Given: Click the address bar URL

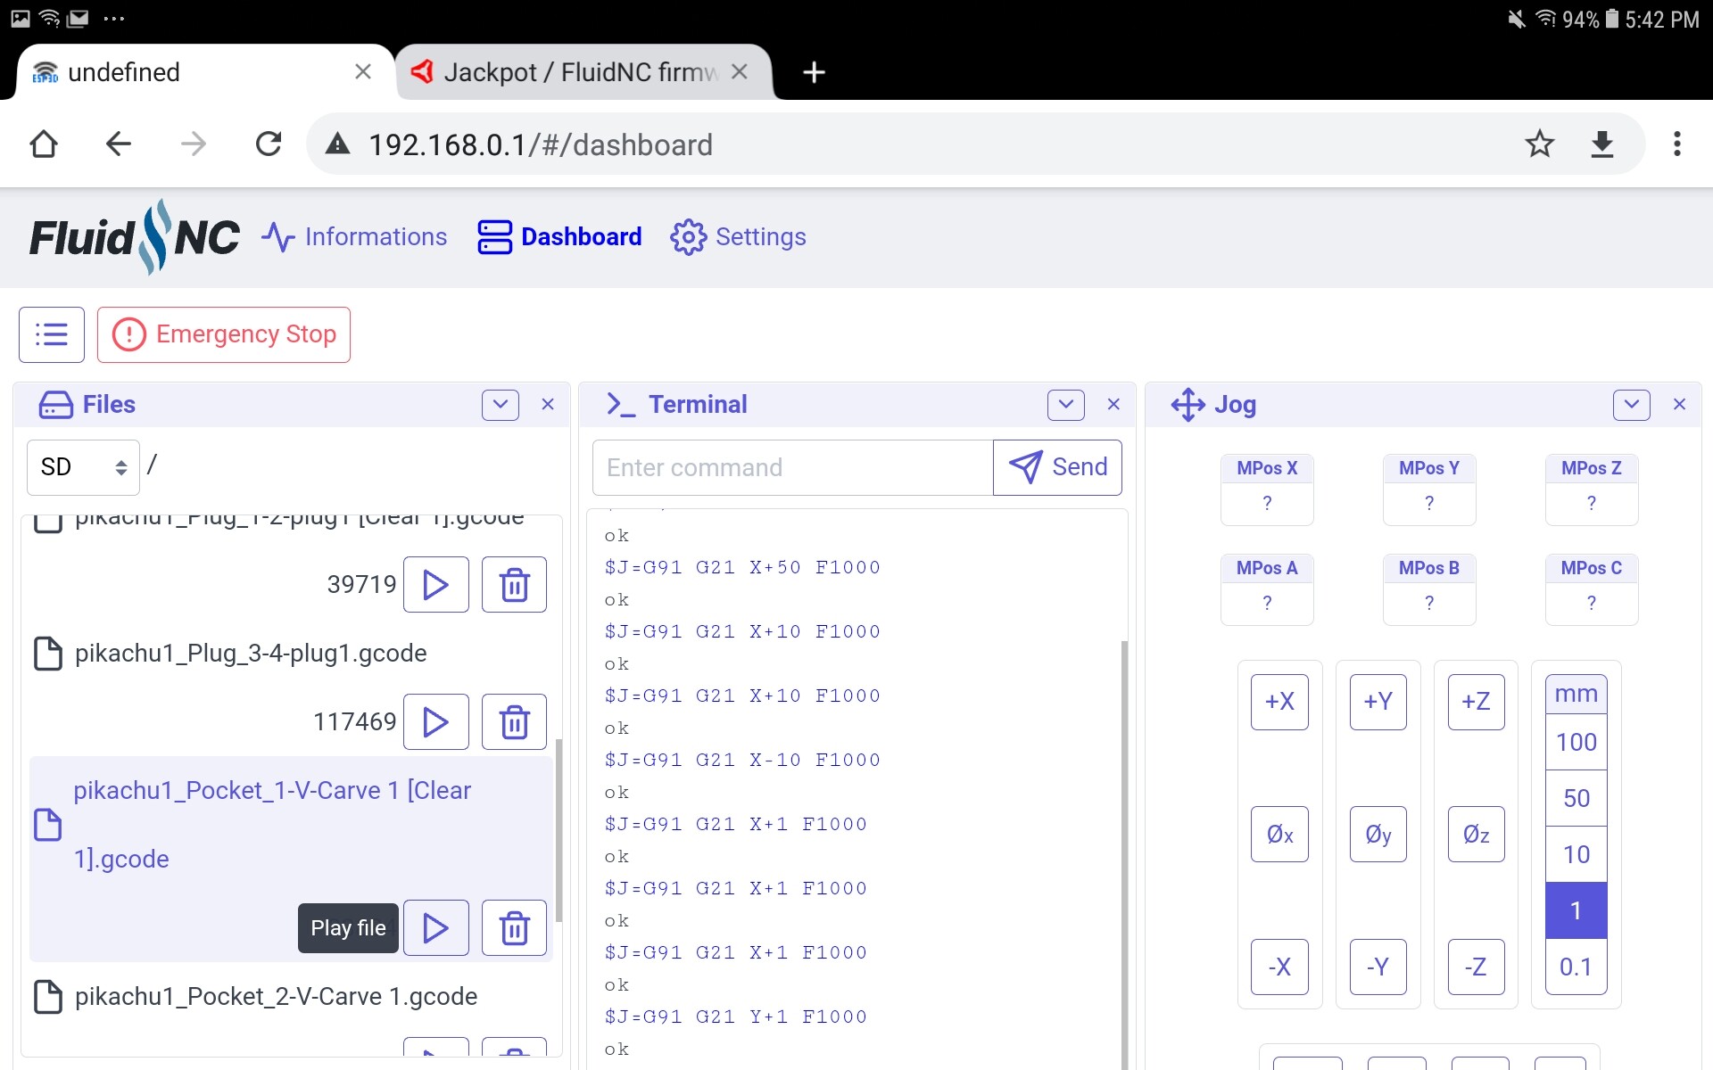Looking at the screenshot, I should 541,144.
